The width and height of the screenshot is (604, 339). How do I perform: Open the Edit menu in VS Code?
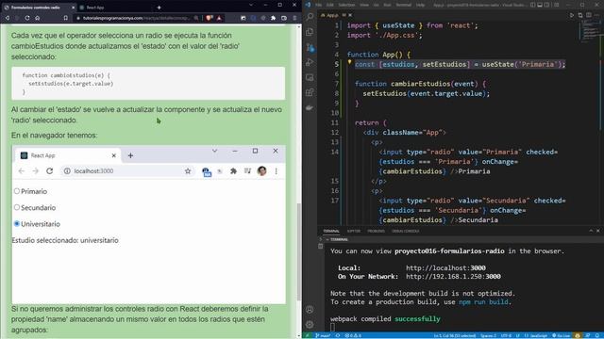coord(330,5)
